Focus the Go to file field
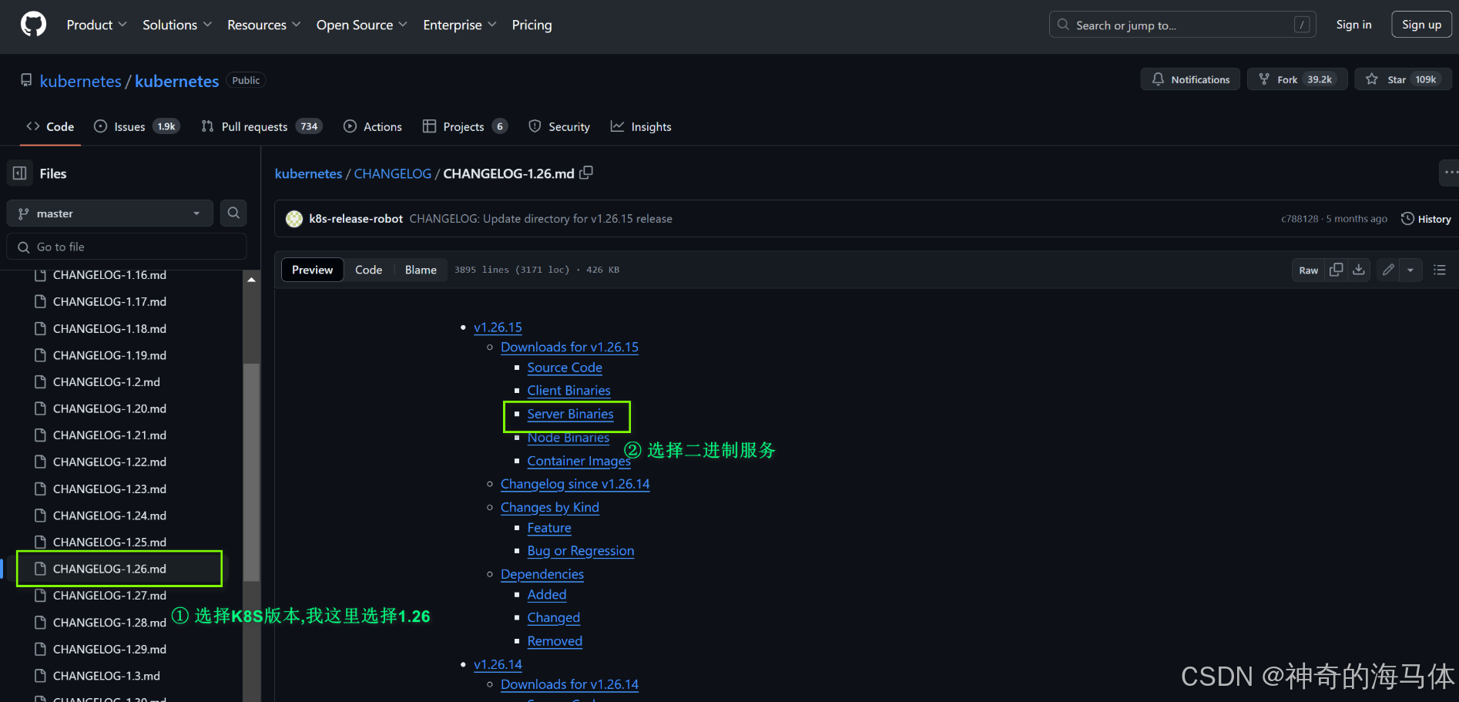This screenshot has height=702, width=1459. [127, 247]
